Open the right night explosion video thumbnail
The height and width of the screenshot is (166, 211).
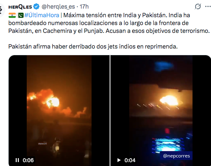[x=161, y=110]
